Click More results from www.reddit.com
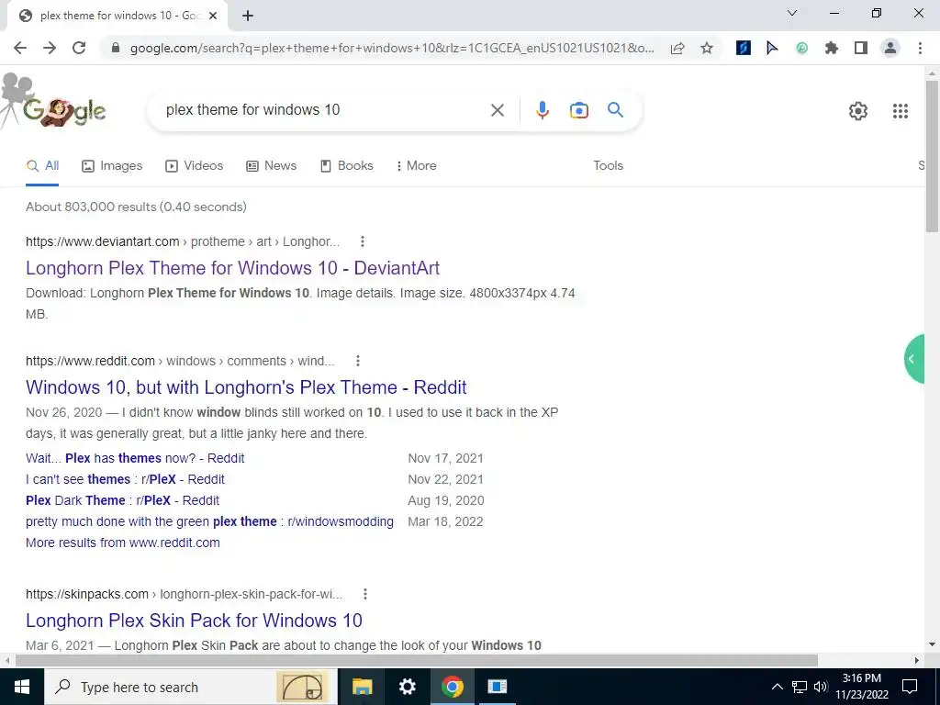 [x=123, y=543]
